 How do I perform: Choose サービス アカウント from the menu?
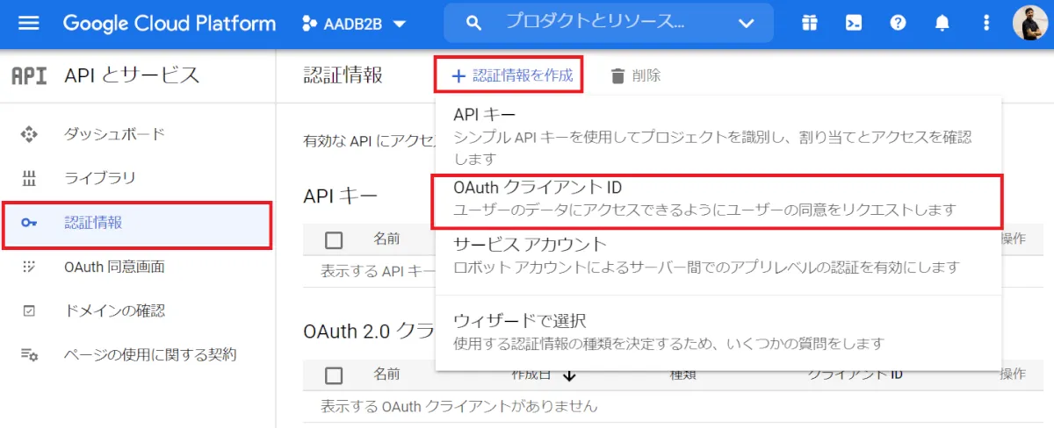point(718,255)
